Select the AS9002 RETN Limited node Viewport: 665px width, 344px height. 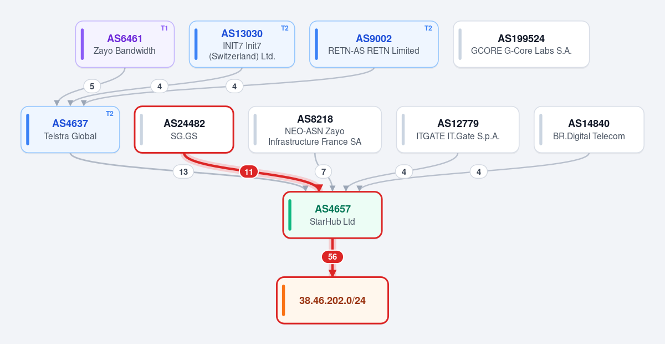(374, 44)
